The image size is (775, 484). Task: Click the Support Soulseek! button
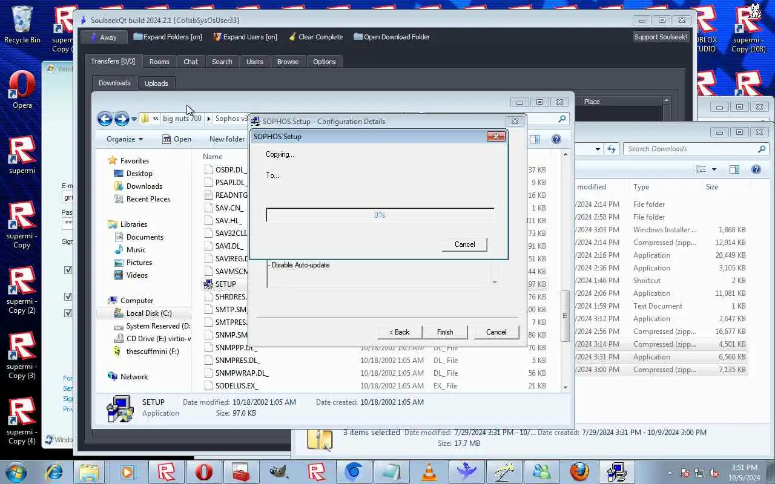click(x=661, y=37)
